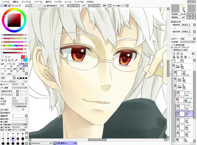Viewport: 197px width, 145px height.
Task: Select the lasso selection tool
Action: click(x=6, y=57)
